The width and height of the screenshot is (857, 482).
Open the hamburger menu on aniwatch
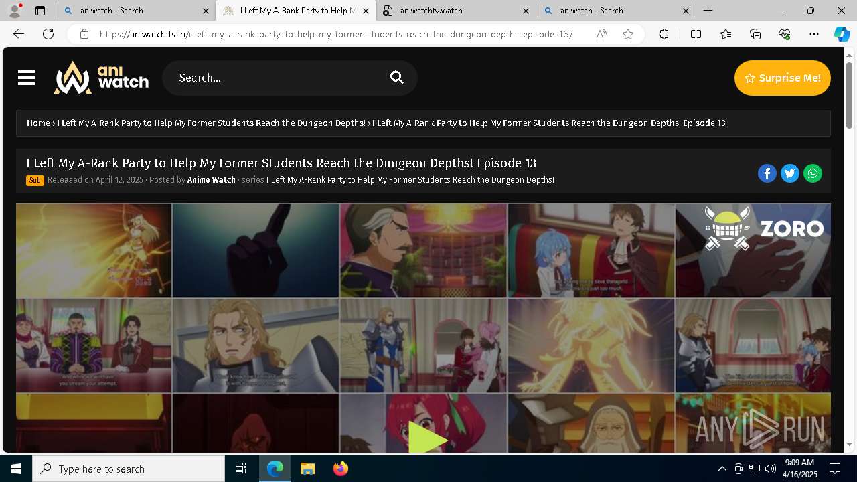pyautogui.click(x=26, y=78)
